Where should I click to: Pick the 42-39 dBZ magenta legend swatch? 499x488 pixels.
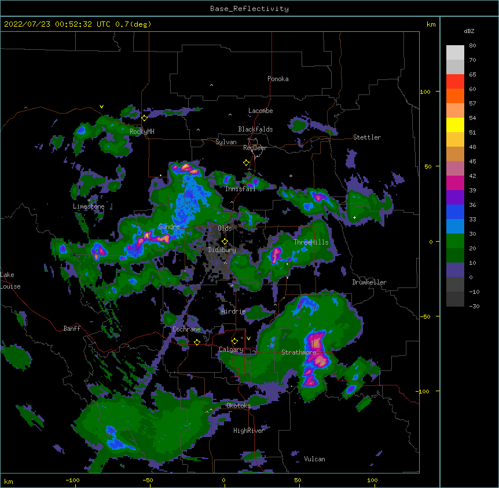455,183
